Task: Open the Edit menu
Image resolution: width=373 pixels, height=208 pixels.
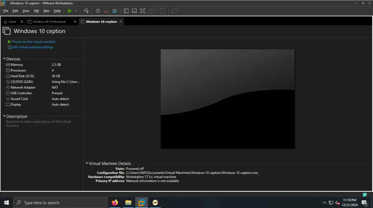Action: click(x=15, y=11)
